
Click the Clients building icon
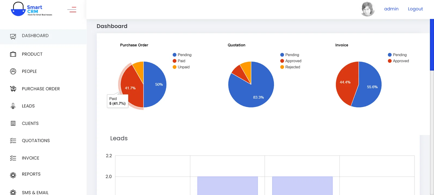(x=13, y=124)
